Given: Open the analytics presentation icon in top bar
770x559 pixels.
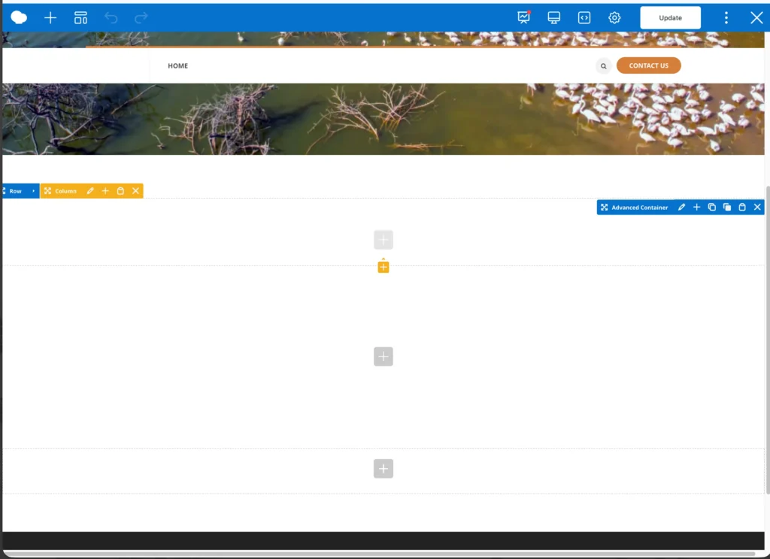Looking at the screenshot, I should pyautogui.click(x=524, y=18).
